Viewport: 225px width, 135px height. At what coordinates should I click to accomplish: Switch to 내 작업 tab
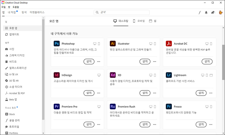12,12
